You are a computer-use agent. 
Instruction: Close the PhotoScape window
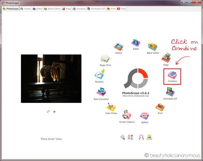pyautogui.click(x=197, y=2)
